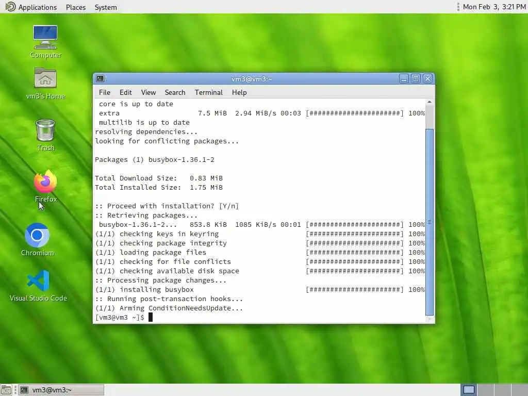Click the show desktop icon in bottom panel

pyautogui.click(x=6, y=390)
